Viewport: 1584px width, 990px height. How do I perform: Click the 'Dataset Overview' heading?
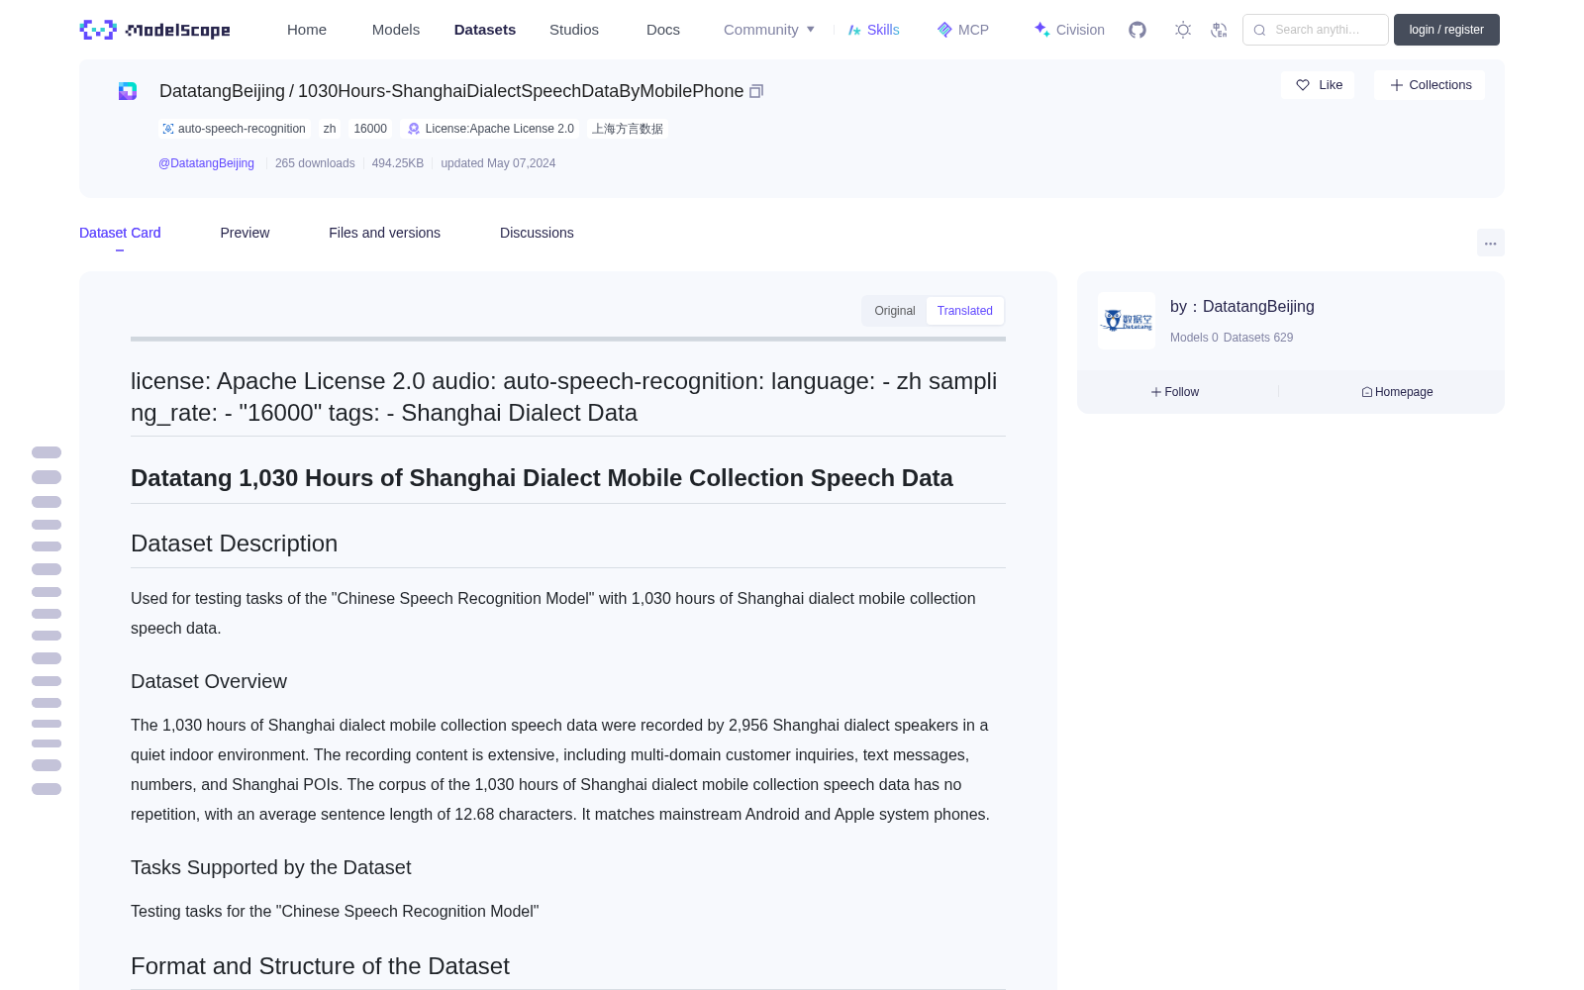tap(209, 681)
